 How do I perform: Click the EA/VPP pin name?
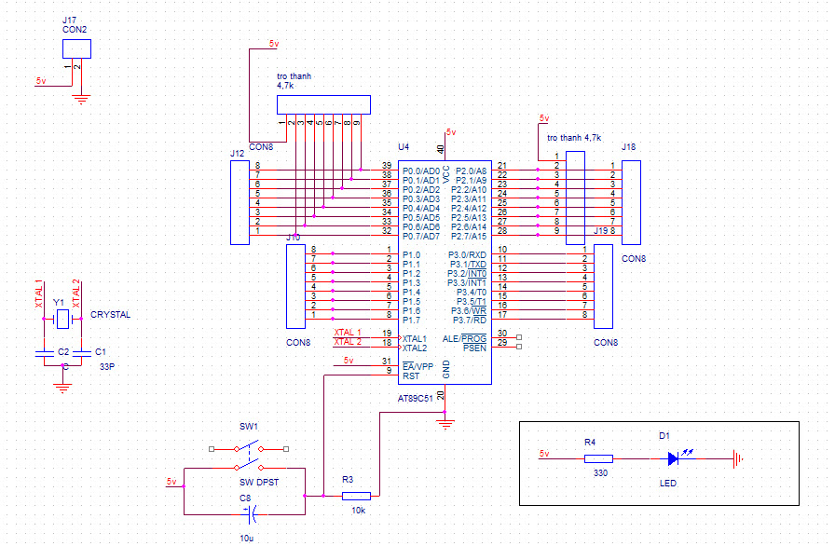(418, 367)
